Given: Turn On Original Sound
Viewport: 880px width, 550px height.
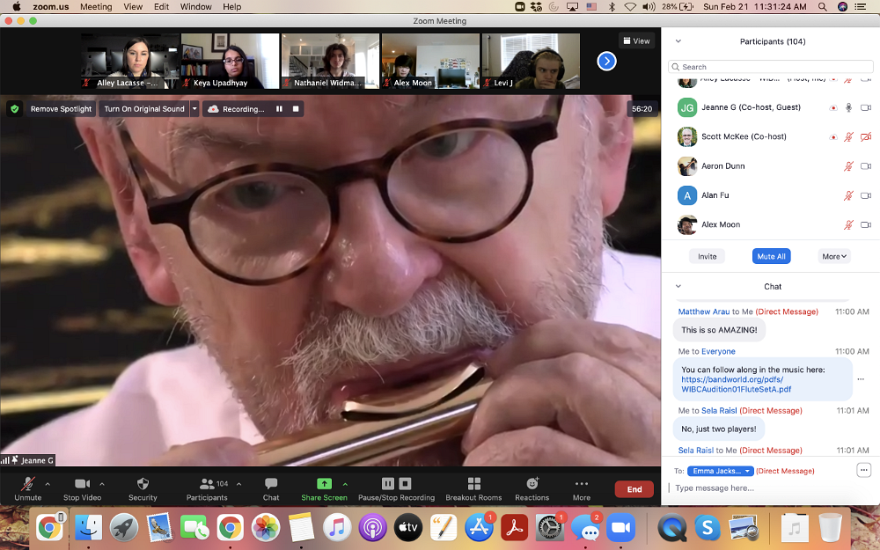Looking at the screenshot, I should pyautogui.click(x=144, y=109).
